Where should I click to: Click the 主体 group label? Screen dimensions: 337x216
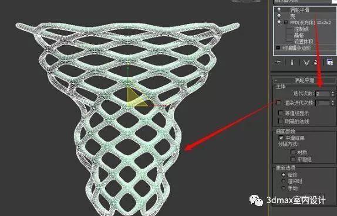pyautogui.click(x=281, y=87)
